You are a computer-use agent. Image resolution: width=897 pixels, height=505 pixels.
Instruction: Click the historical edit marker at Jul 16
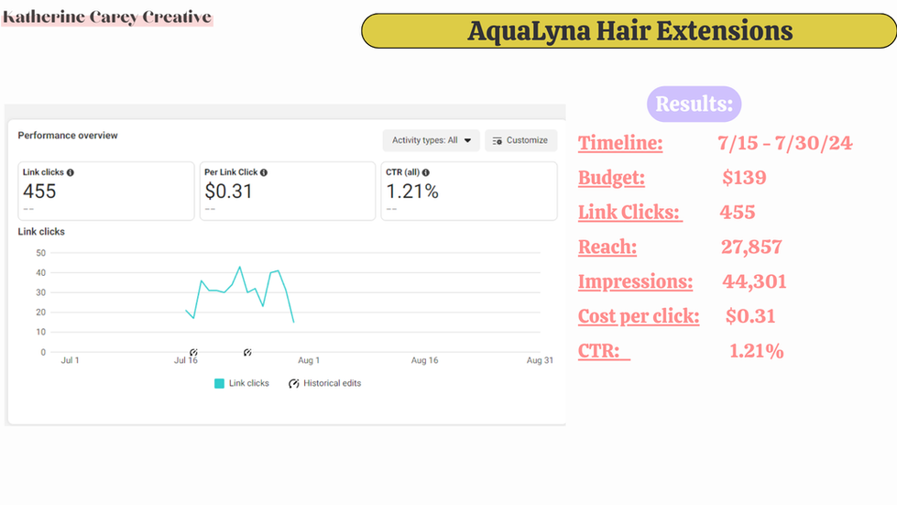pos(193,352)
